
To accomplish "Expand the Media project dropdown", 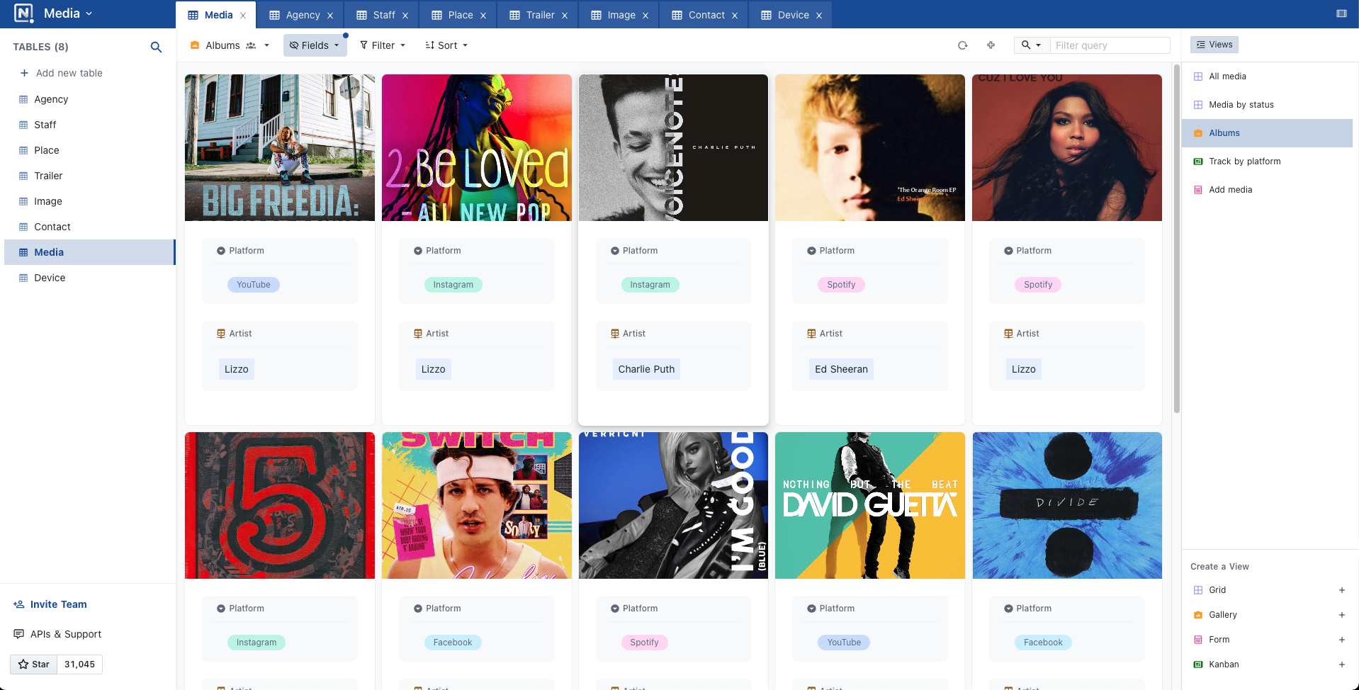I will tap(68, 13).
